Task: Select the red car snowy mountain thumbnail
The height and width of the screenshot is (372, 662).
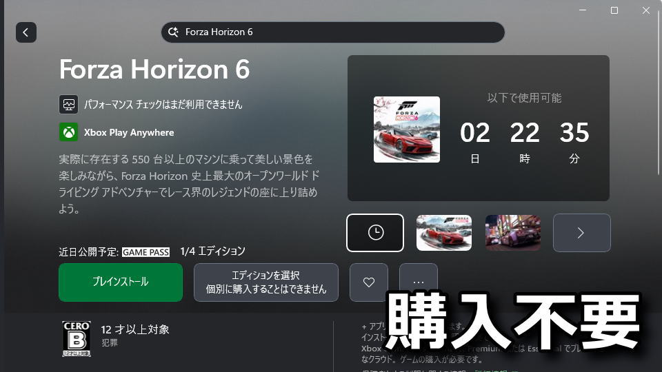Action: click(443, 233)
